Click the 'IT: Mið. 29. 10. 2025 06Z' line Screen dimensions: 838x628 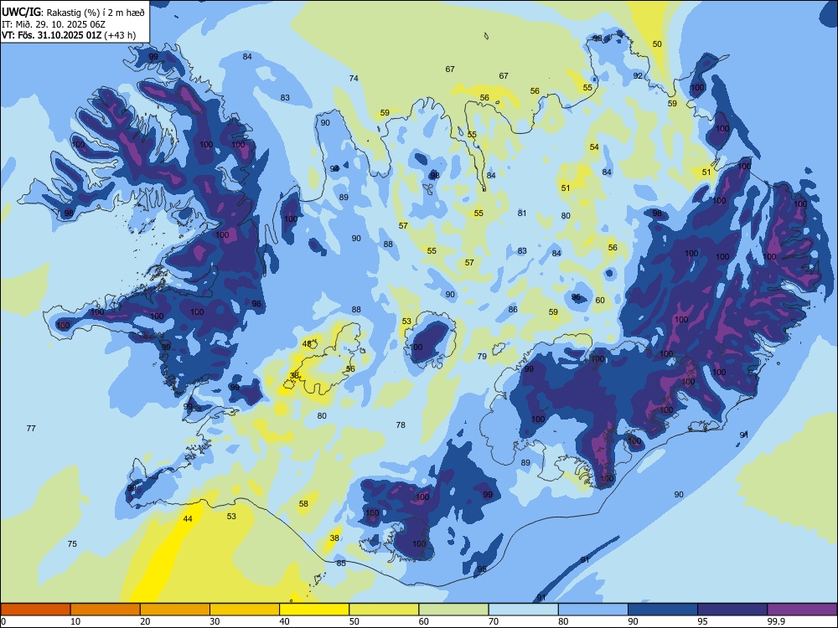(54, 24)
